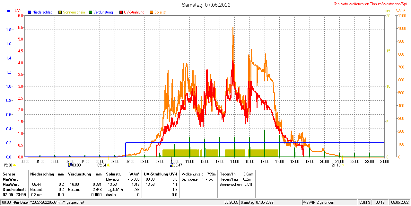Screen dimensions: 411x206
Task: Click the 6.0 value on red UV-I axis
Action: coord(21,15)
